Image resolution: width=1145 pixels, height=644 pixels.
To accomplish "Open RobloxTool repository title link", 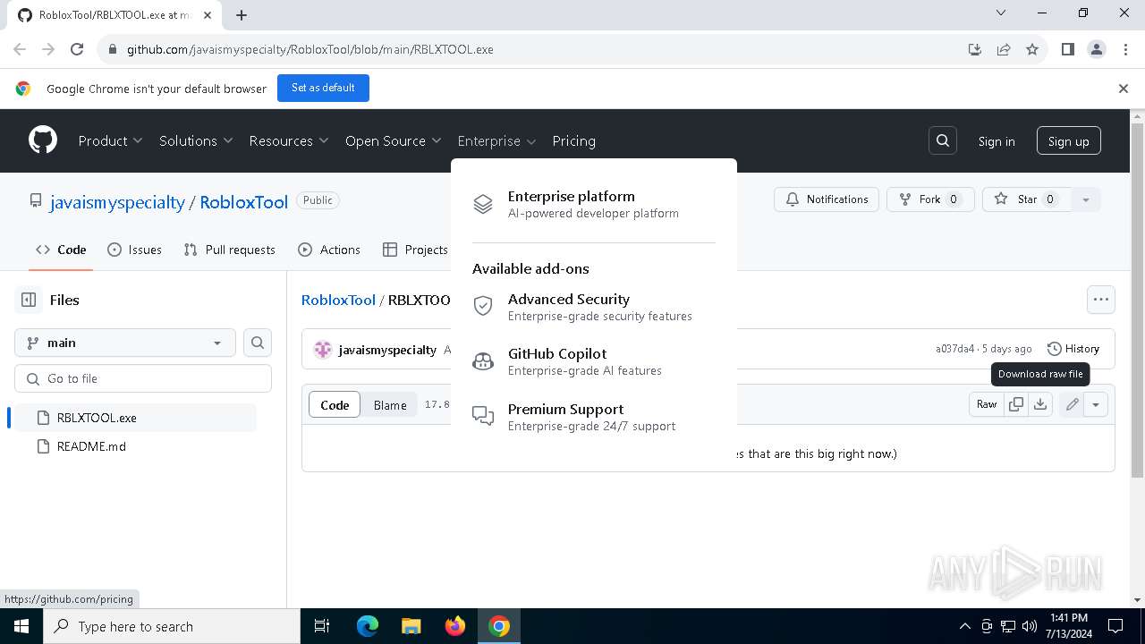I will (243, 202).
